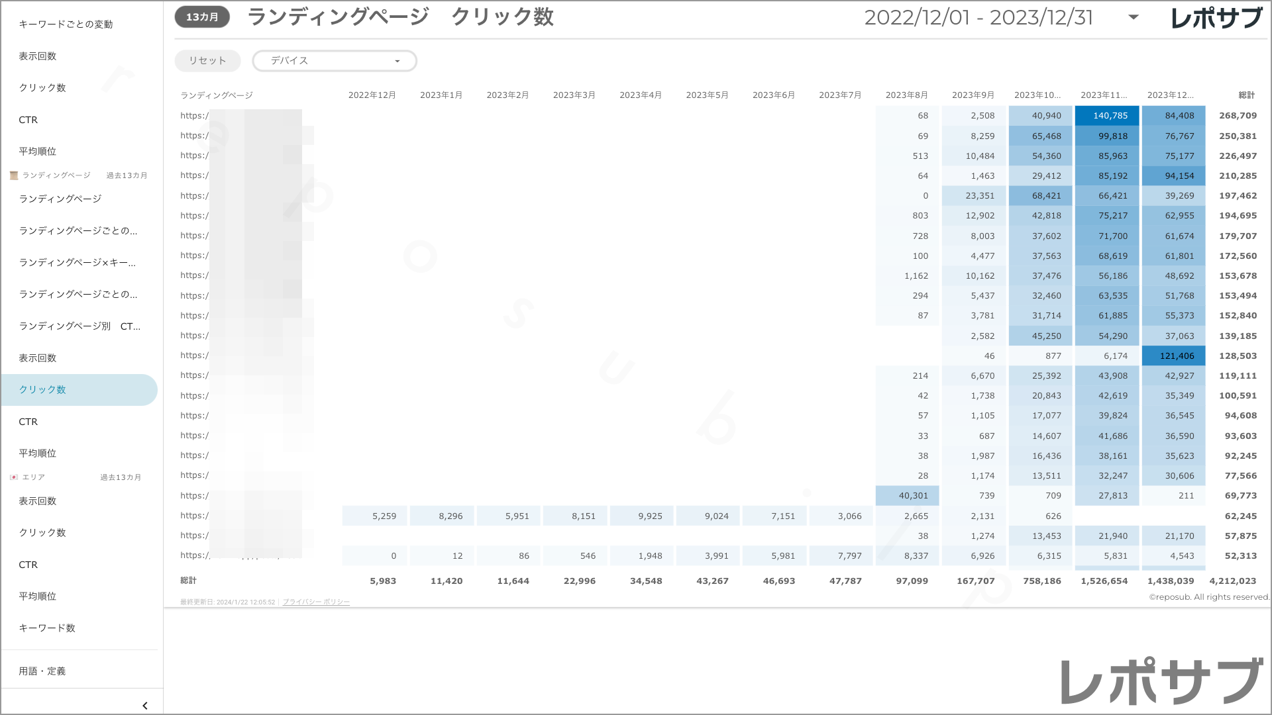This screenshot has width=1272, height=715.
Task: Click the レポサブ logo at top right
Action: point(1218,18)
